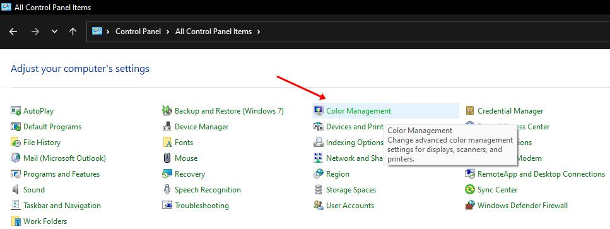
Task: Open the Programs and Features link
Action: 61,173
